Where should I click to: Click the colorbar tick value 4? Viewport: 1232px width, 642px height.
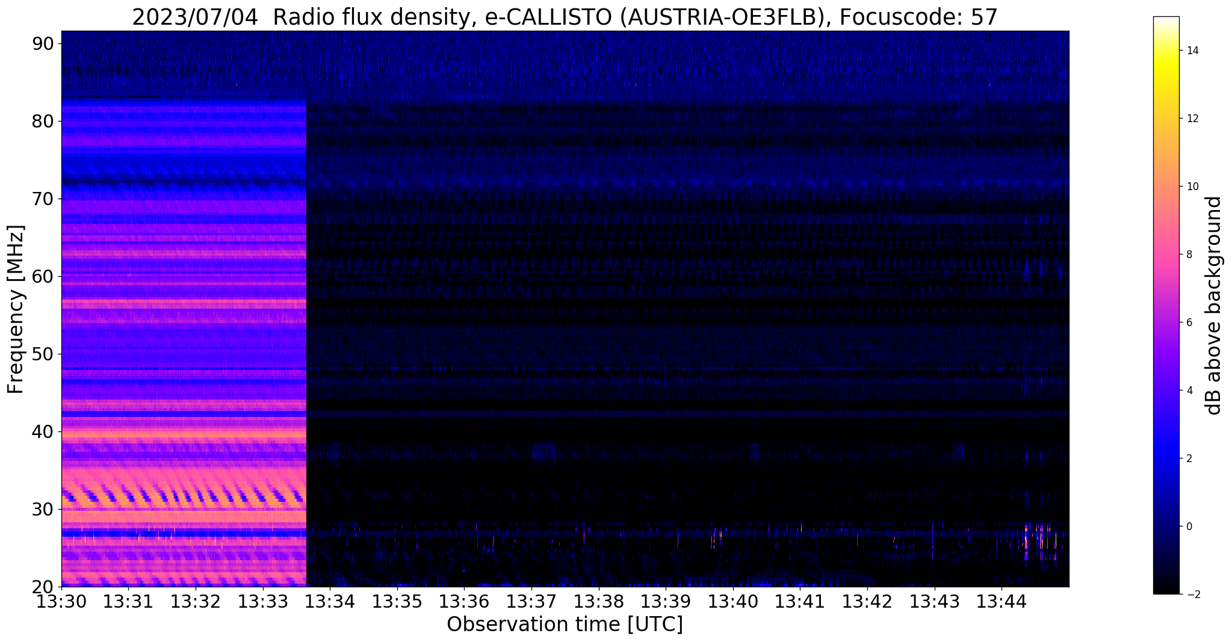pyautogui.click(x=1189, y=390)
